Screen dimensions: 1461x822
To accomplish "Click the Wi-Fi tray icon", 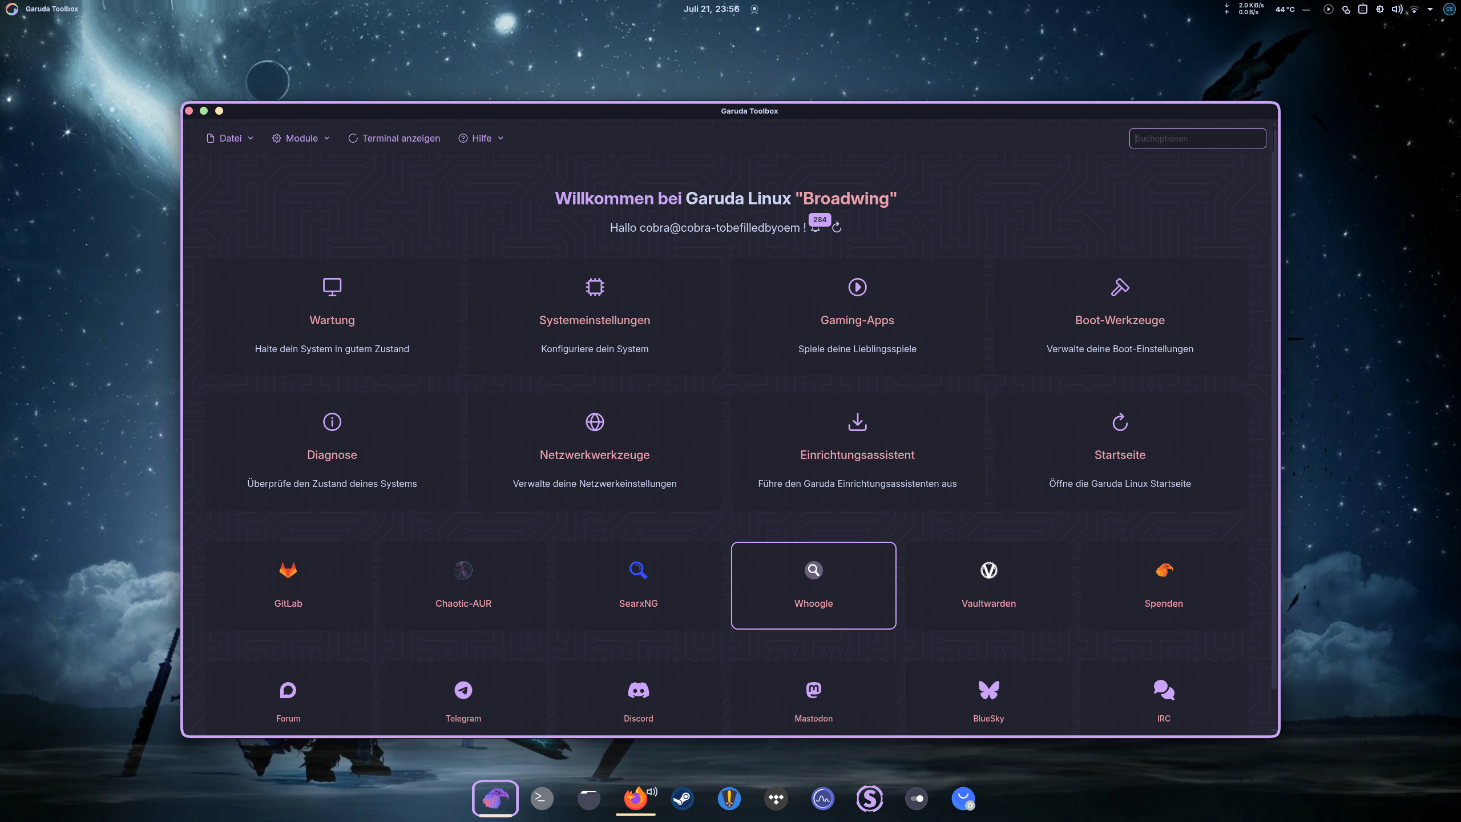I will (1414, 9).
